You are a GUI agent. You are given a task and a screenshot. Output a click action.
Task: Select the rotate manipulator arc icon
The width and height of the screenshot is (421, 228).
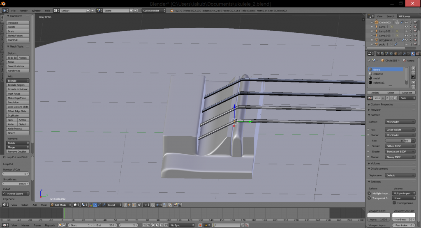tap(99, 205)
